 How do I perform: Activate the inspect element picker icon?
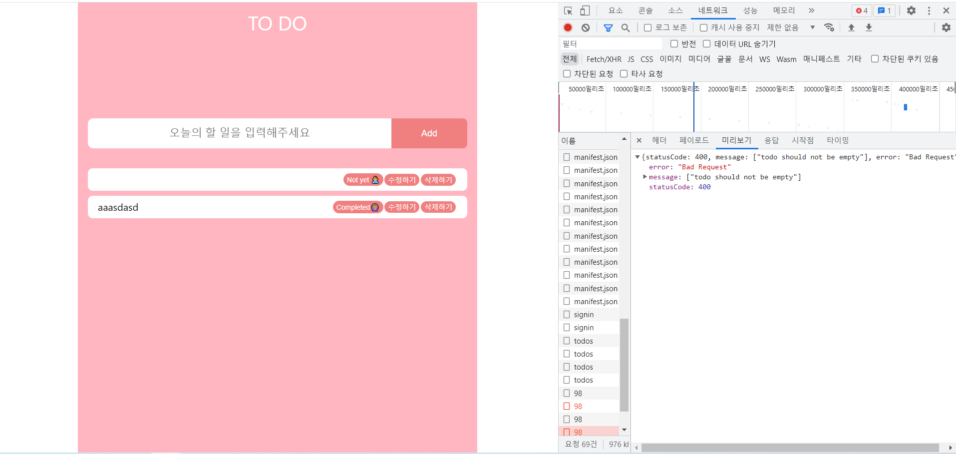tap(568, 10)
